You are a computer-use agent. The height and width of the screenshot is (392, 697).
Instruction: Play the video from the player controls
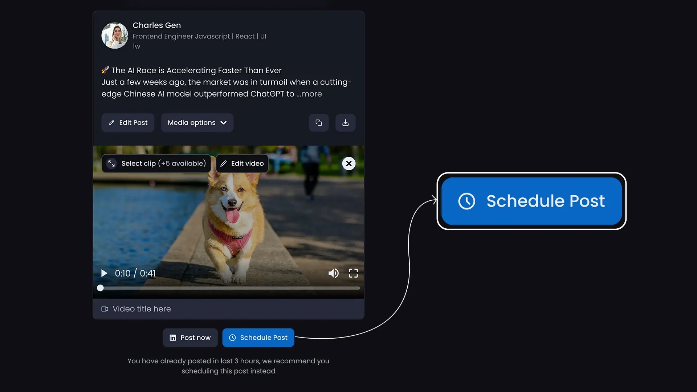pos(104,273)
